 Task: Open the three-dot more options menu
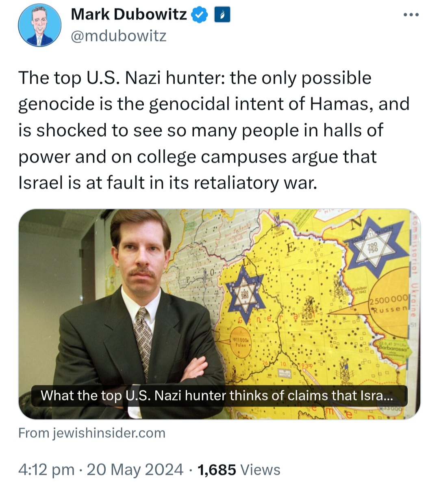click(411, 15)
